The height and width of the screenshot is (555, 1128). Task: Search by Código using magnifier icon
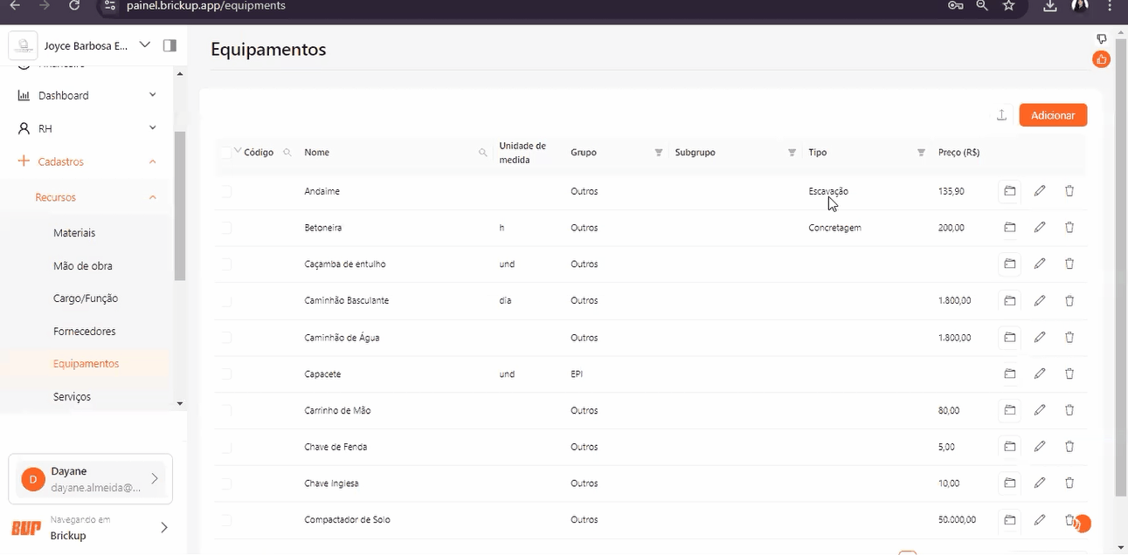[287, 153]
